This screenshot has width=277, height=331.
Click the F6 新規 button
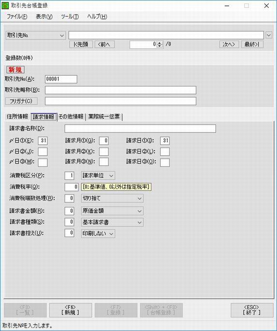[x=71, y=310]
